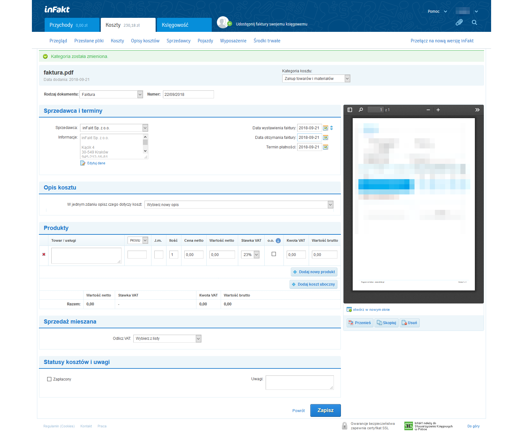Click the PDF page number field
Screen dimensions: 523x435
click(x=376, y=110)
